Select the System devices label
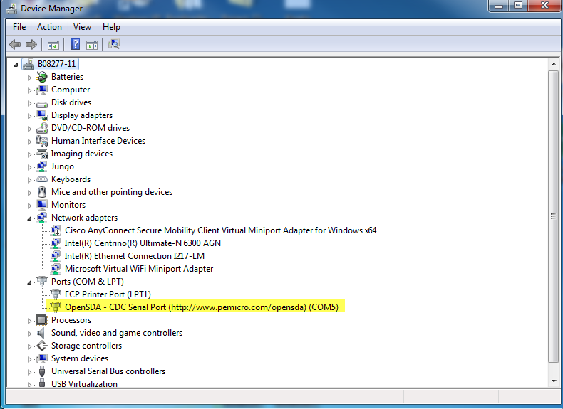 (x=80, y=358)
